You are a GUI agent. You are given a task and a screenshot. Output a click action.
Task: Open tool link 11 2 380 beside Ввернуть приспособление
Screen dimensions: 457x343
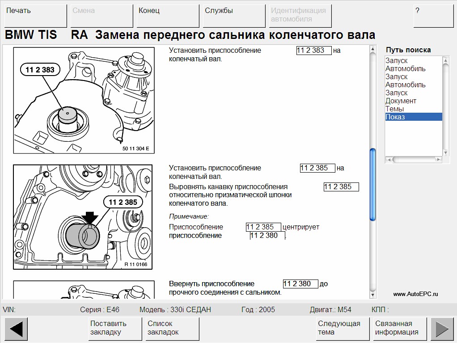pyautogui.click(x=300, y=284)
